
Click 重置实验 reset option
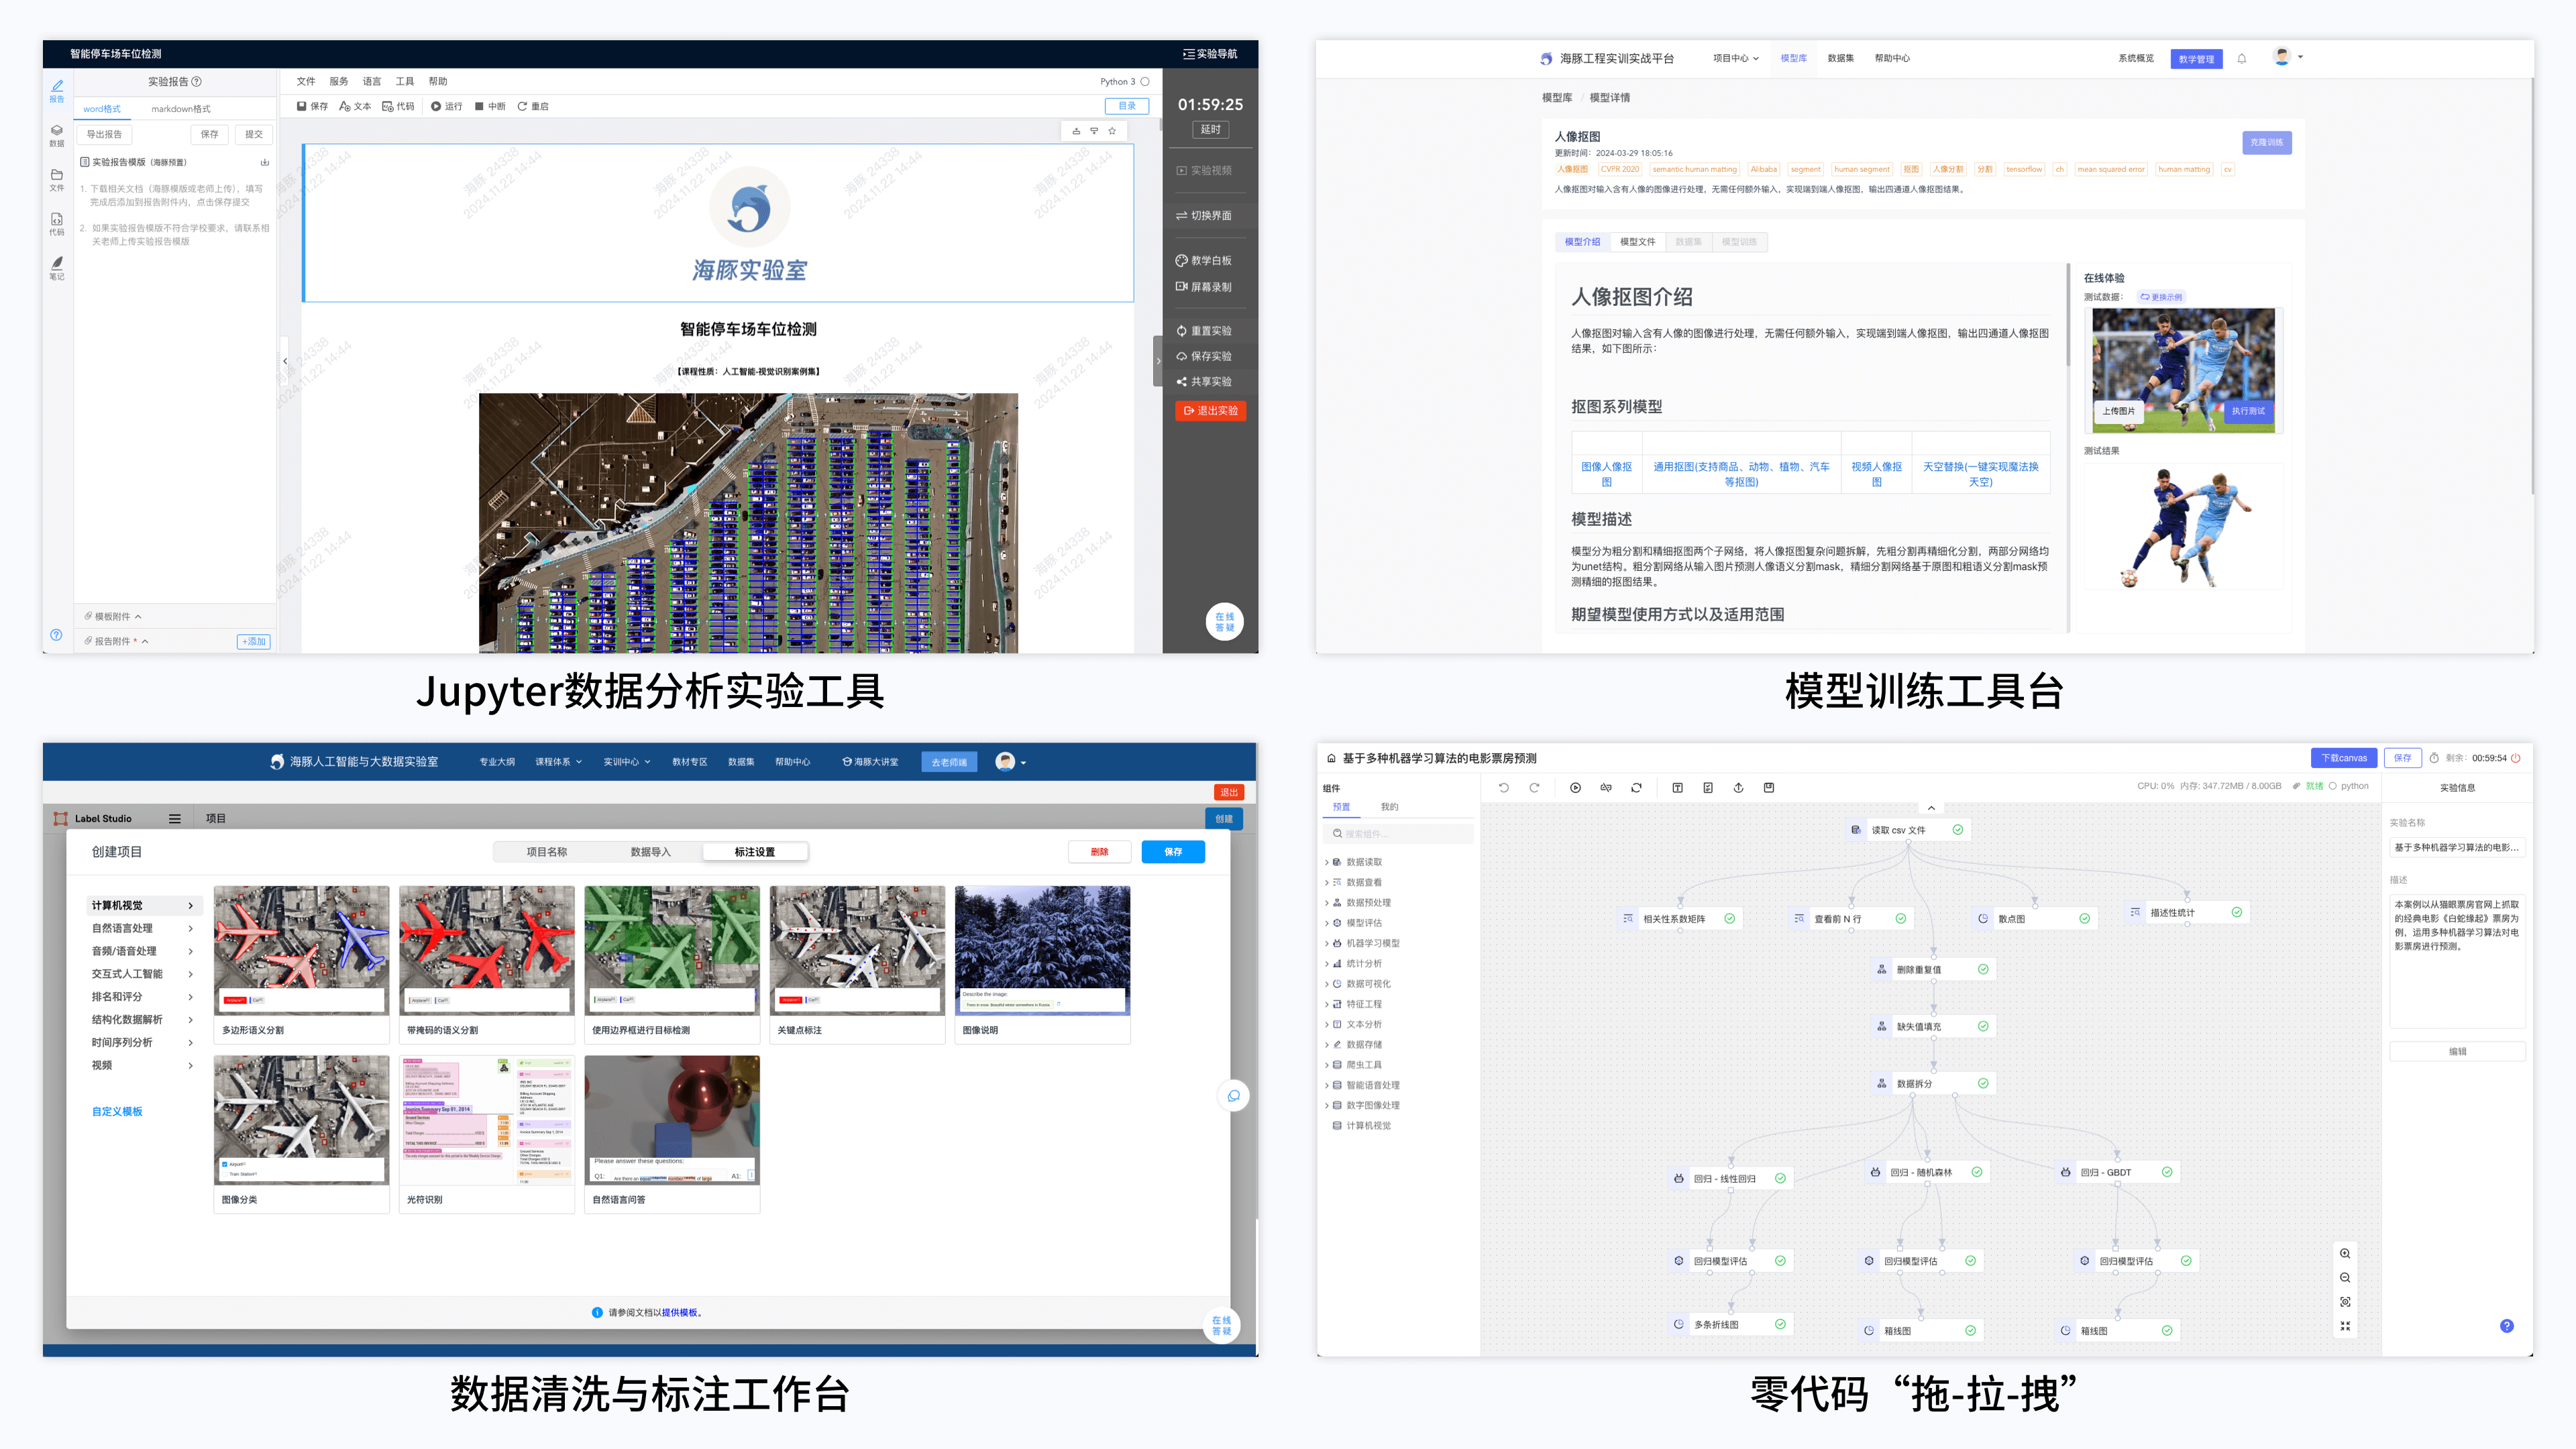point(1204,331)
